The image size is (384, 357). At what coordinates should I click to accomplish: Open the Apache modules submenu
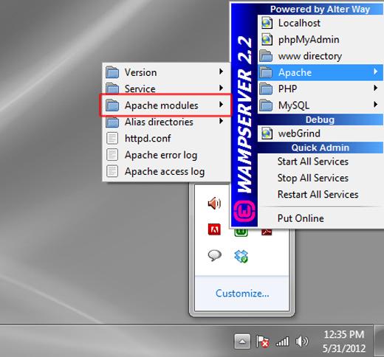coord(165,105)
